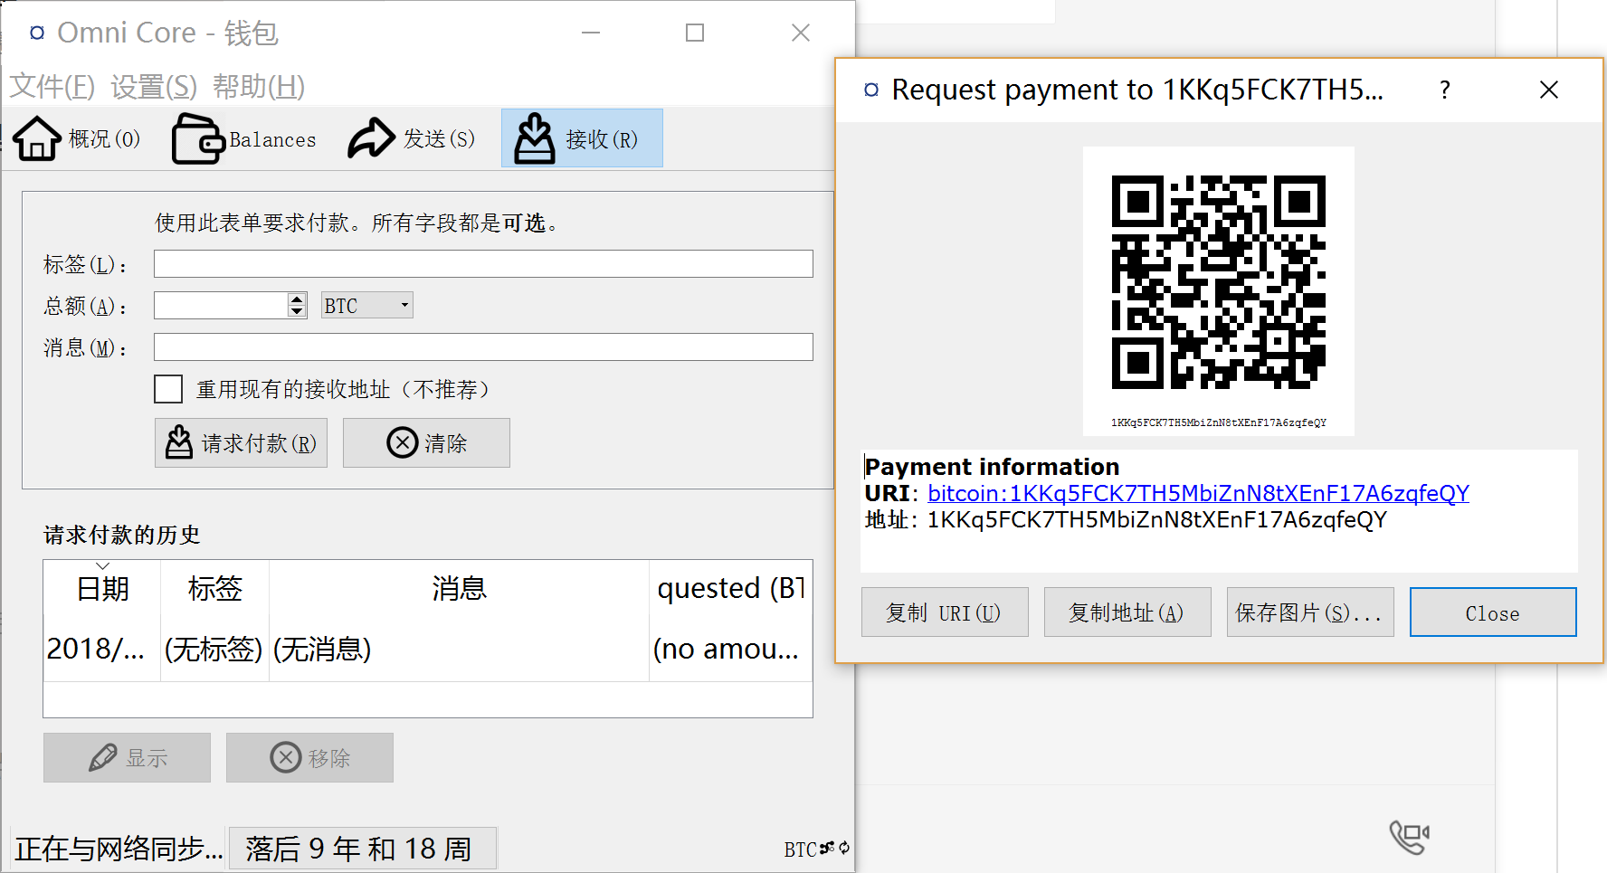Click the 请求付款(R) button
1607x873 pixels.
(x=241, y=442)
